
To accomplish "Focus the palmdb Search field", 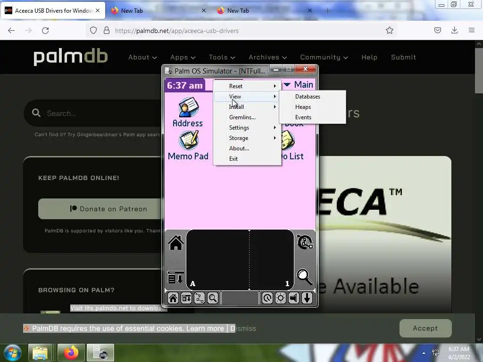I will tap(92, 113).
